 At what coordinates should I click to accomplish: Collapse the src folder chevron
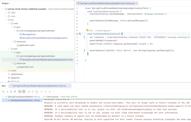[x=6, y=20]
